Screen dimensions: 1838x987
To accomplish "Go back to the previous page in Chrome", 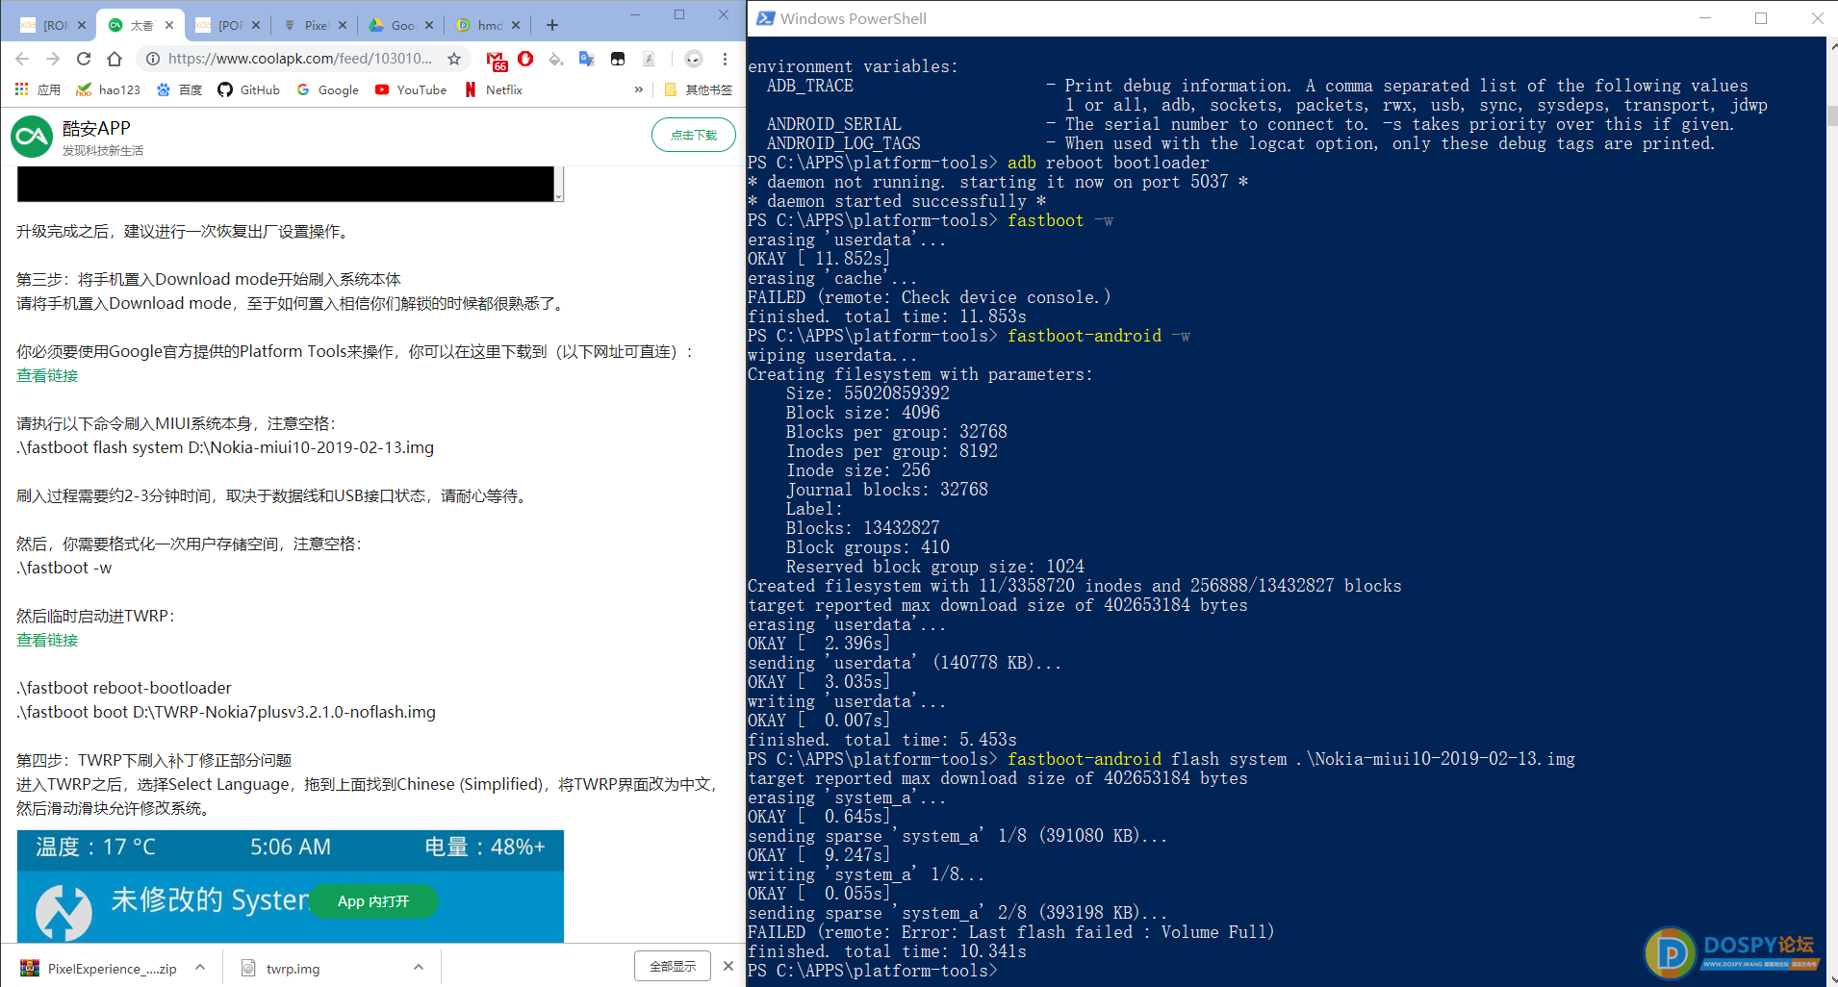I will [x=22, y=59].
